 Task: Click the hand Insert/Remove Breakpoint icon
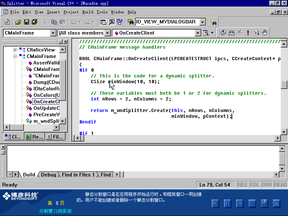point(265,33)
